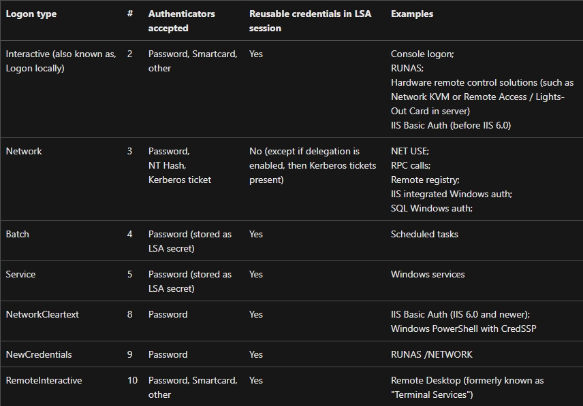Screen dimensions: 583x406
Task: Click the "Authenticators accepted" column header
Action: (x=181, y=20)
